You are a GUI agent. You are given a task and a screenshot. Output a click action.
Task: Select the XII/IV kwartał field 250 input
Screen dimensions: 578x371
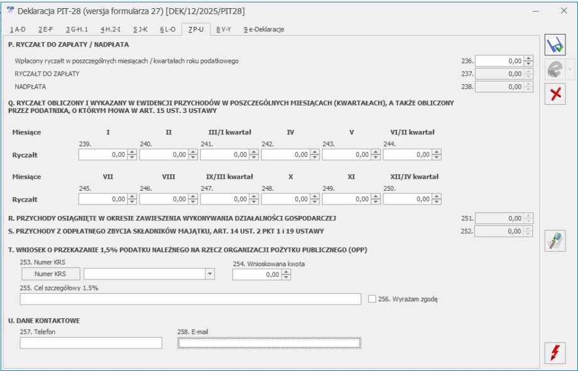pos(407,200)
